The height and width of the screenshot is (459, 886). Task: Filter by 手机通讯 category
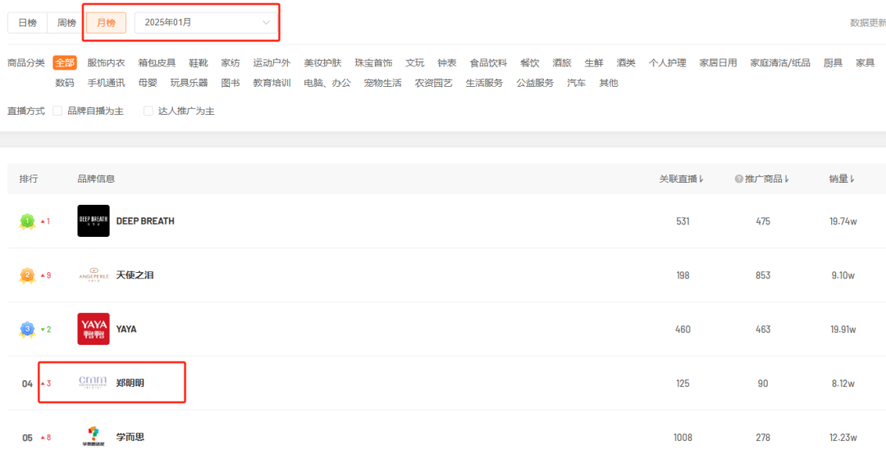click(x=106, y=83)
